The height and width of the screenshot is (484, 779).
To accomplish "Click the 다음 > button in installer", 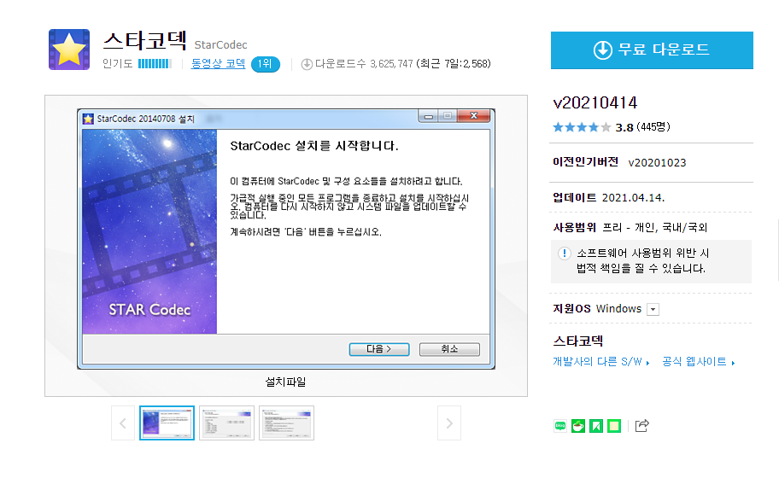I will [379, 349].
